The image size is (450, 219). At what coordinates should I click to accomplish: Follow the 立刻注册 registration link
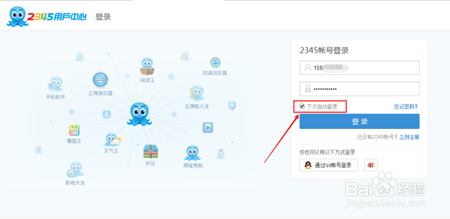tap(409, 137)
